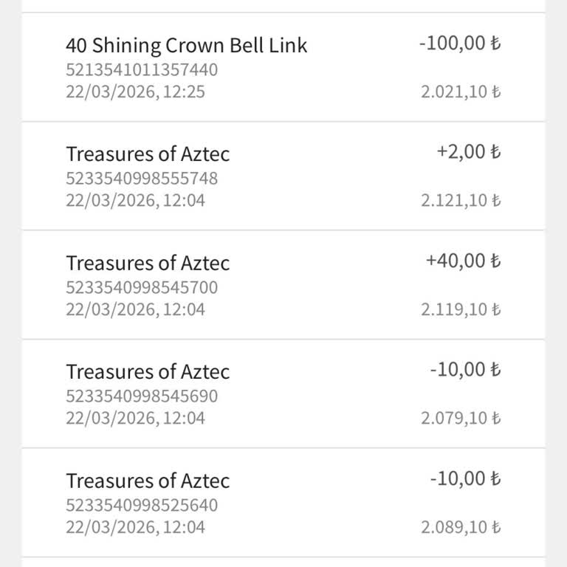Image resolution: width=567 pixels, height=567 pixels.
Task: Click the 2.119,10 ₺ balance
Action: tap(461, 309)
